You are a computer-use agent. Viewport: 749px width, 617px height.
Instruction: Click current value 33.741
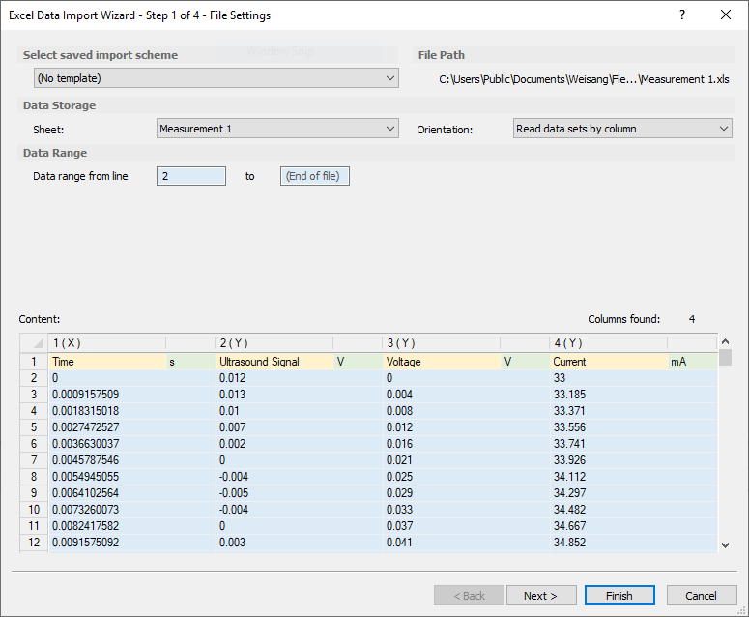click(633, 444)
